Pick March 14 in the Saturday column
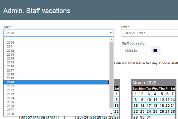 [173, 100]
